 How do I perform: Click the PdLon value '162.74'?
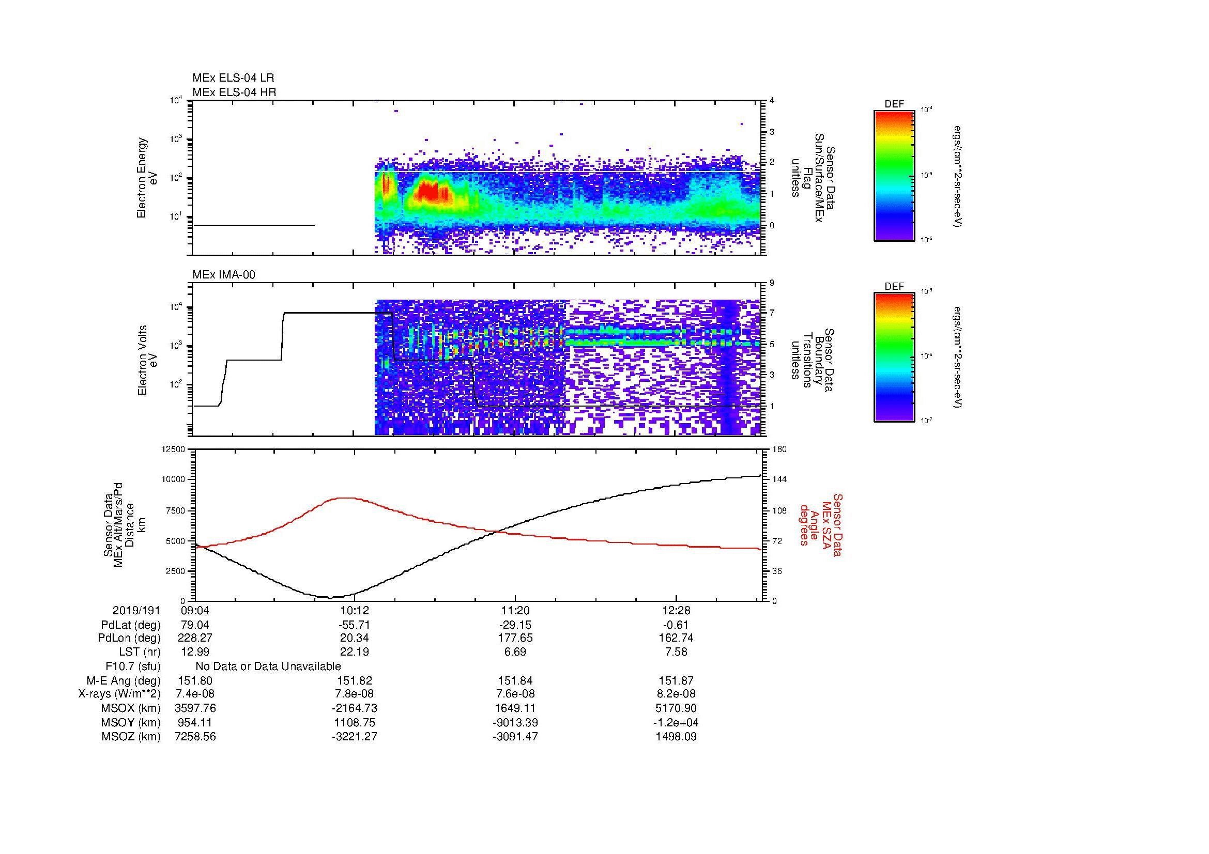pyautogui.click(x=676, y=638)
